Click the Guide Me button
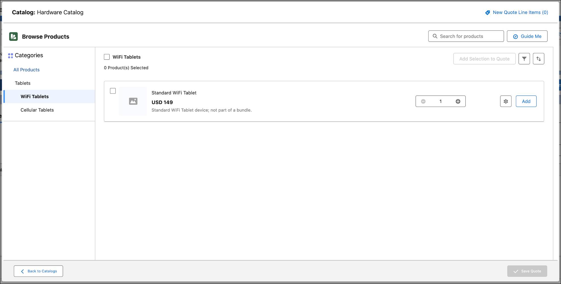The image size is (561, 284). [527, 36]
